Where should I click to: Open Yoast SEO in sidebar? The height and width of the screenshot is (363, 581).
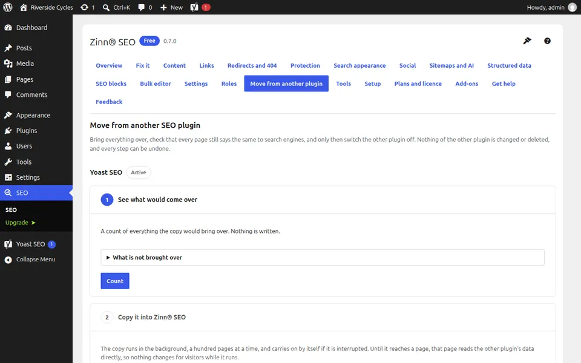(36, 244)
